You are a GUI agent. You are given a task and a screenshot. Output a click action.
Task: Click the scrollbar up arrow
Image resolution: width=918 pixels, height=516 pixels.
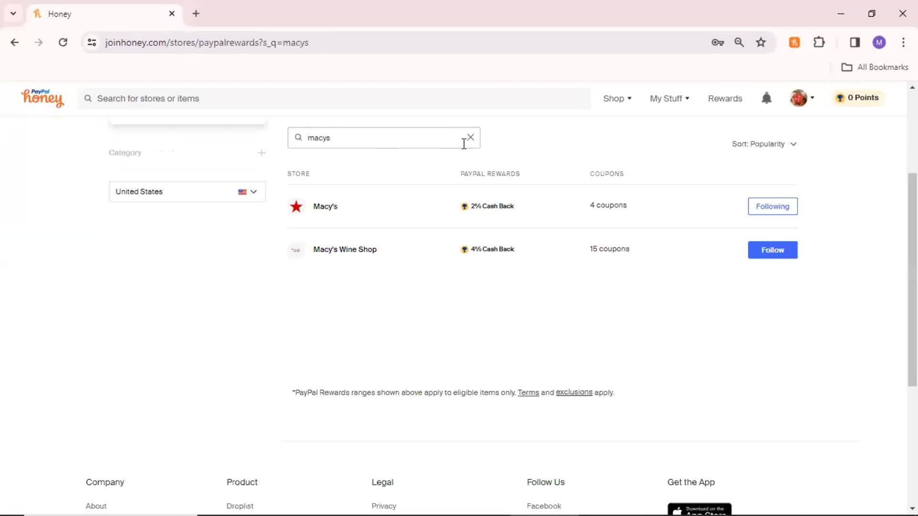click(x=912, y=87)
